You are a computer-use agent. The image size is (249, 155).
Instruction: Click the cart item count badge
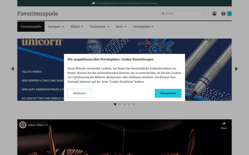click(x=229, y=14)
